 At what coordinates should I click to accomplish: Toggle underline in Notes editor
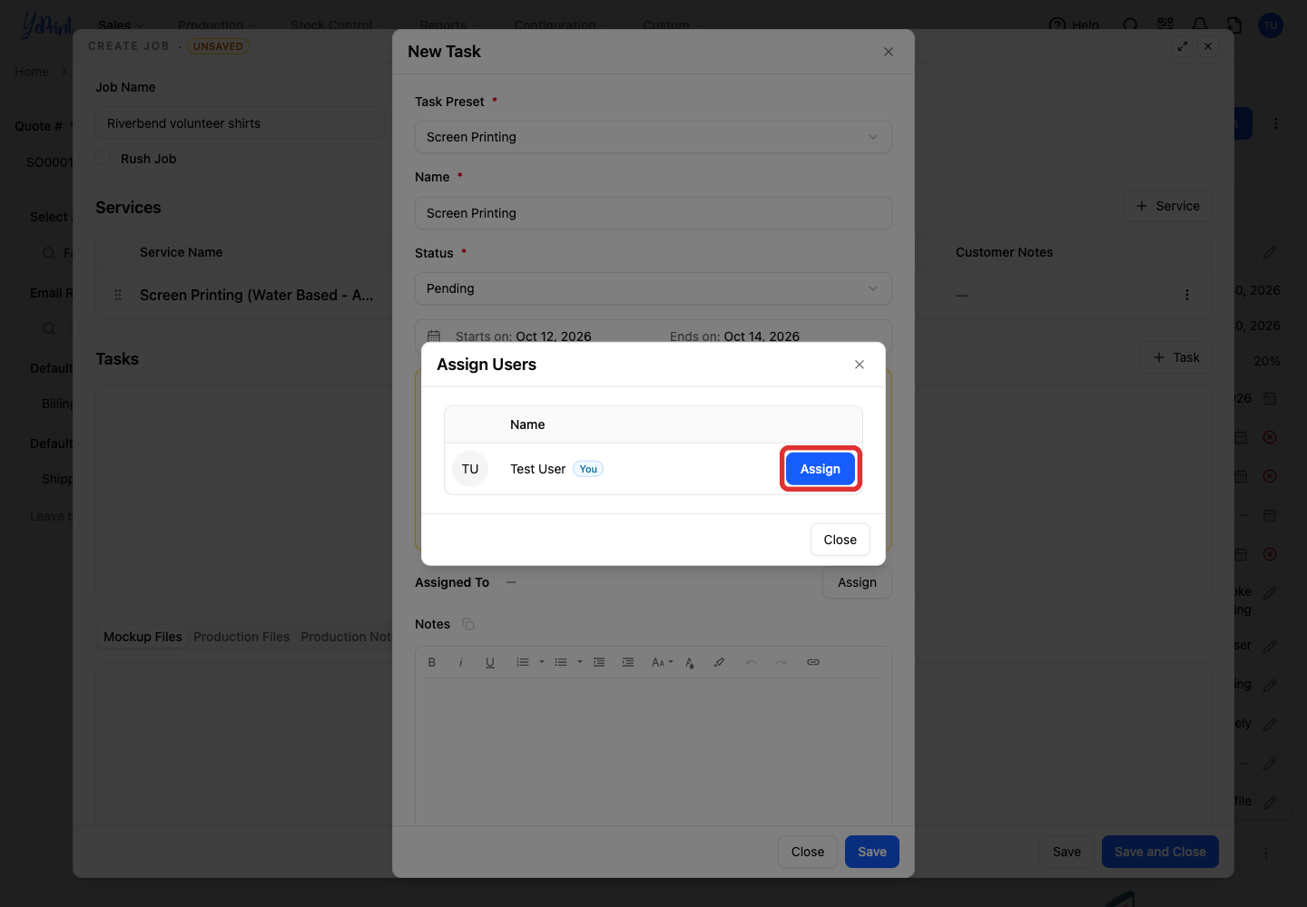tap(490, 662)
